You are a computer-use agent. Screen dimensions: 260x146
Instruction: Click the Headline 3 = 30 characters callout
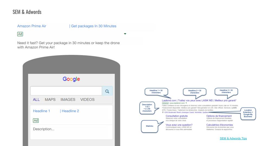pos(226,91)
